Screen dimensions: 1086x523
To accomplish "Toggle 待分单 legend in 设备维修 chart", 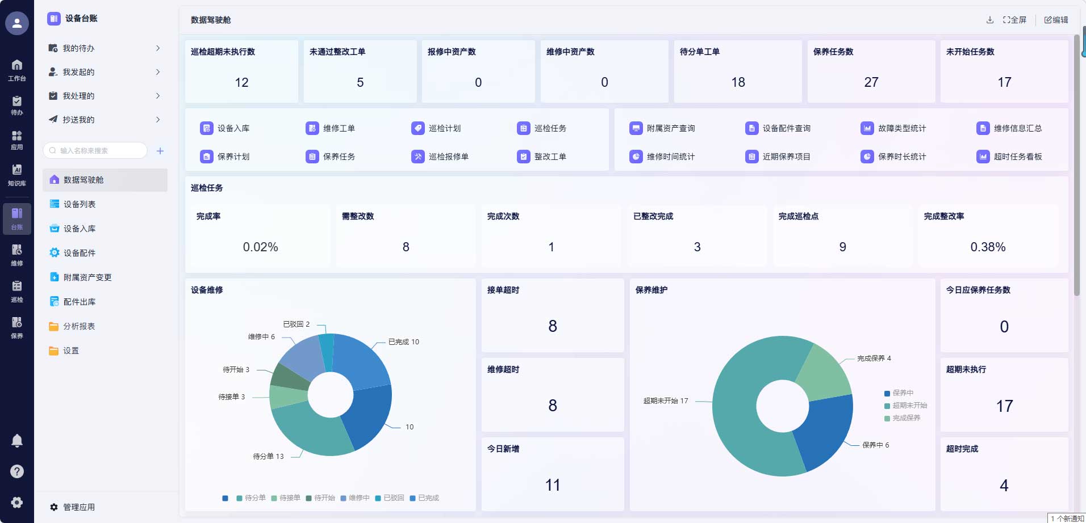I will coord(250,498).
